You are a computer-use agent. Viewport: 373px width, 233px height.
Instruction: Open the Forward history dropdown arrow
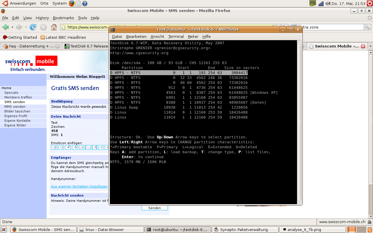[x=26, y=27]
